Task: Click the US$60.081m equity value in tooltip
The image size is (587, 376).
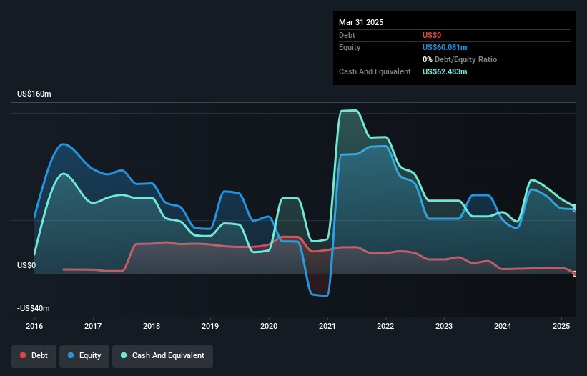Action: click(x=445, y=47)
